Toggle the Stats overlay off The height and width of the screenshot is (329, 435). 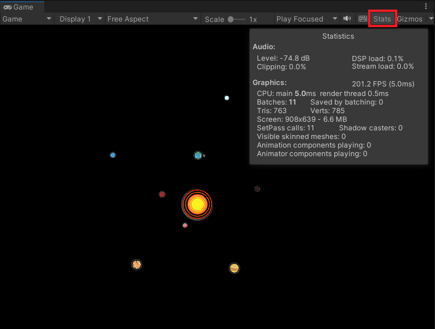pos(382,19)
